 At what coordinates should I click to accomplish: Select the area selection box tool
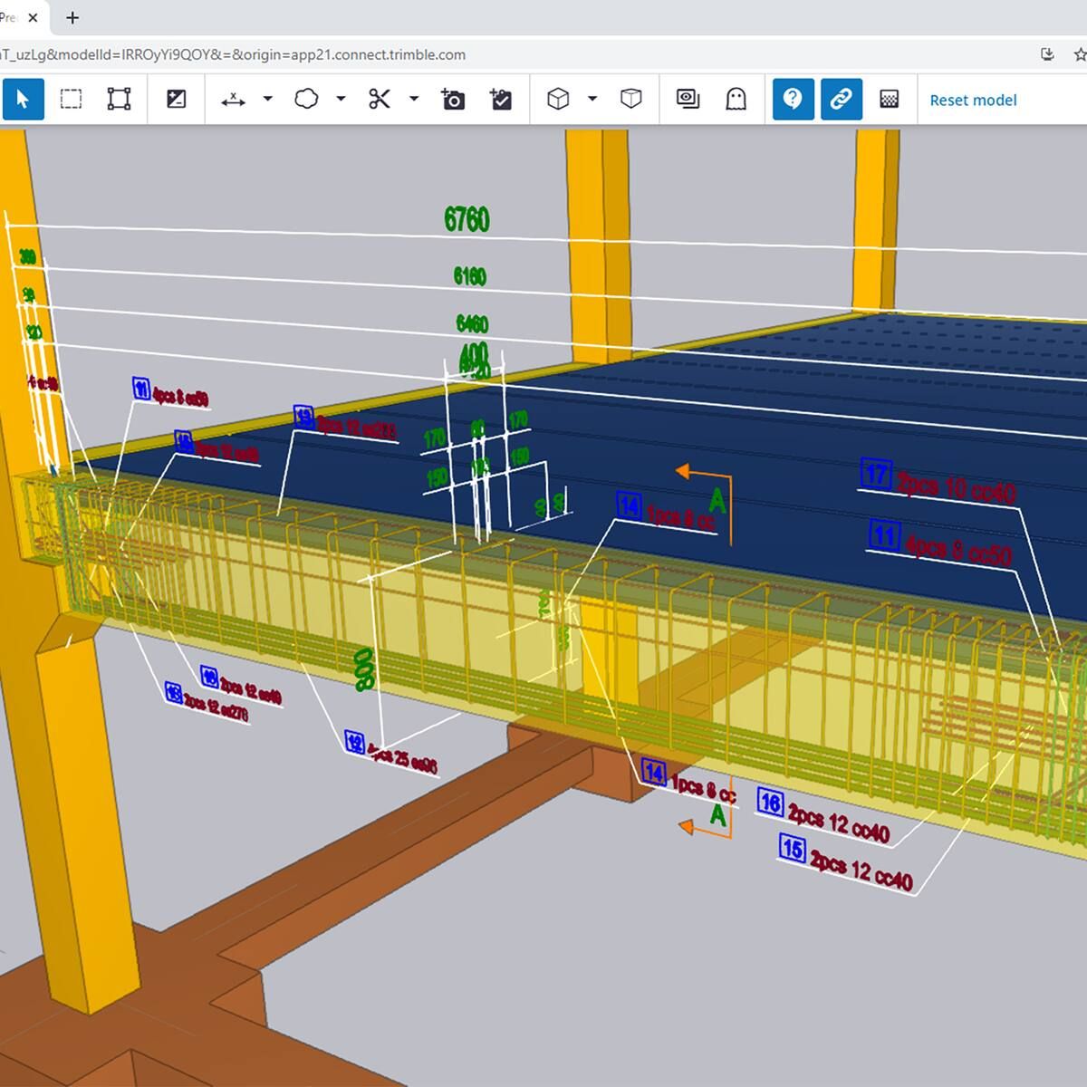[x=119, y=99]
